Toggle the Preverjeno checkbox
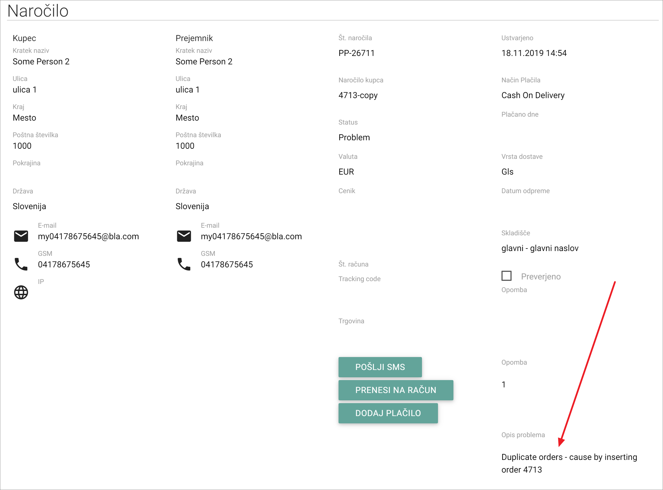The width and height of the screenshot is (663, 490). pyautogui.click(x=506, y=276)
